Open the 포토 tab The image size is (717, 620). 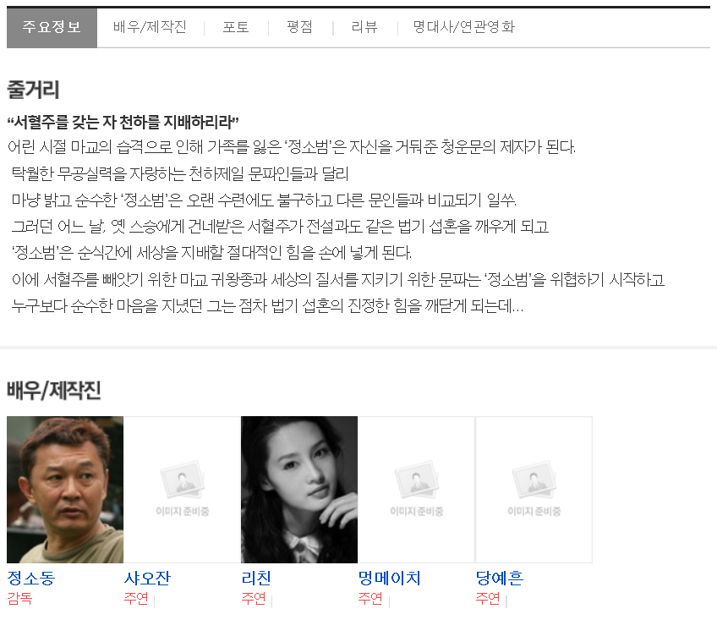point(236,27)
